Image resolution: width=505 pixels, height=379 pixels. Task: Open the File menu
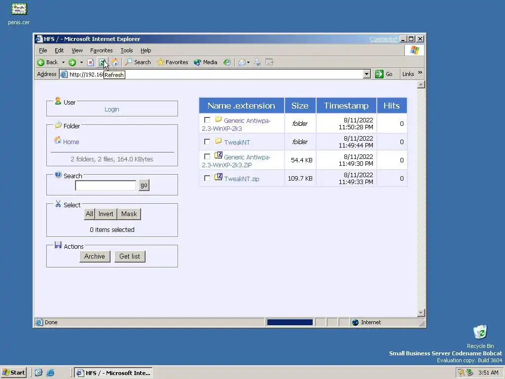click(x=43, y=50)
